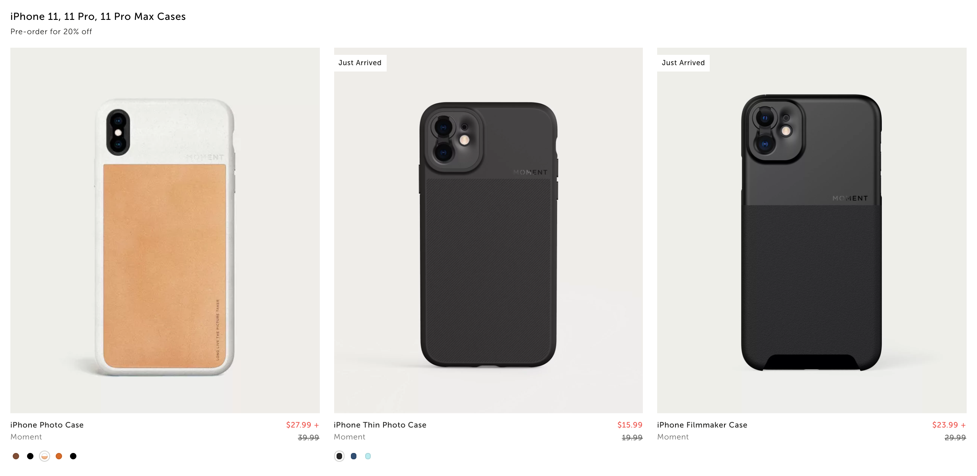Open the iPhone Filmmaker Case product image
The height and width of the screenshot is (476, 977).
click(x=812, y=230)
